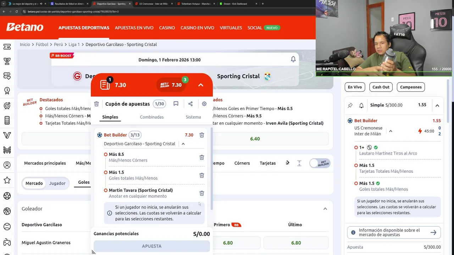
Task: Select Último 6.80 odds for Miguel Agustin Graneros
Action: click(x=296, y=243)
